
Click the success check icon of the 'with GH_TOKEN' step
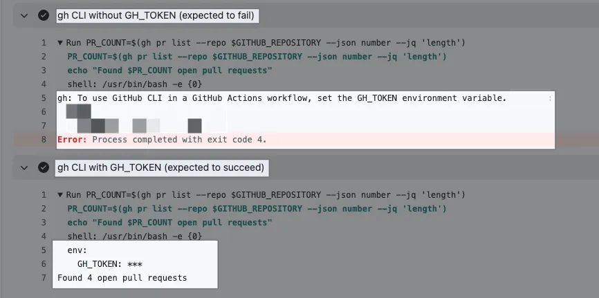click(x=44, y=167)
